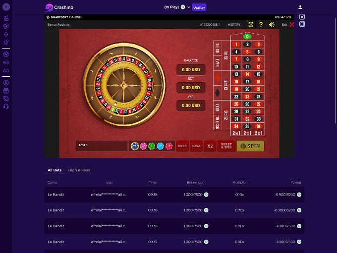337x253 pixels.
Task: Open the game controller sidebar icon
Action: click(x=6, y=70)
